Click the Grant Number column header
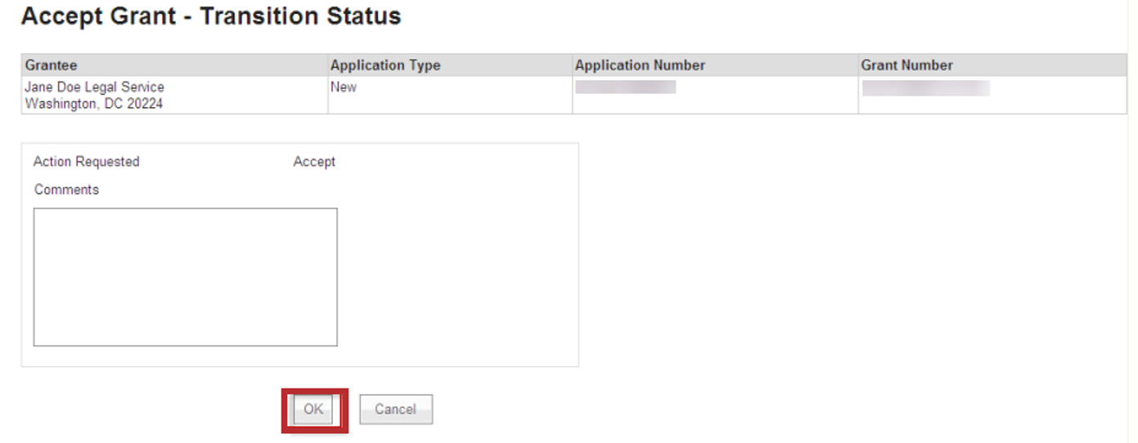 tap(906, 65)
